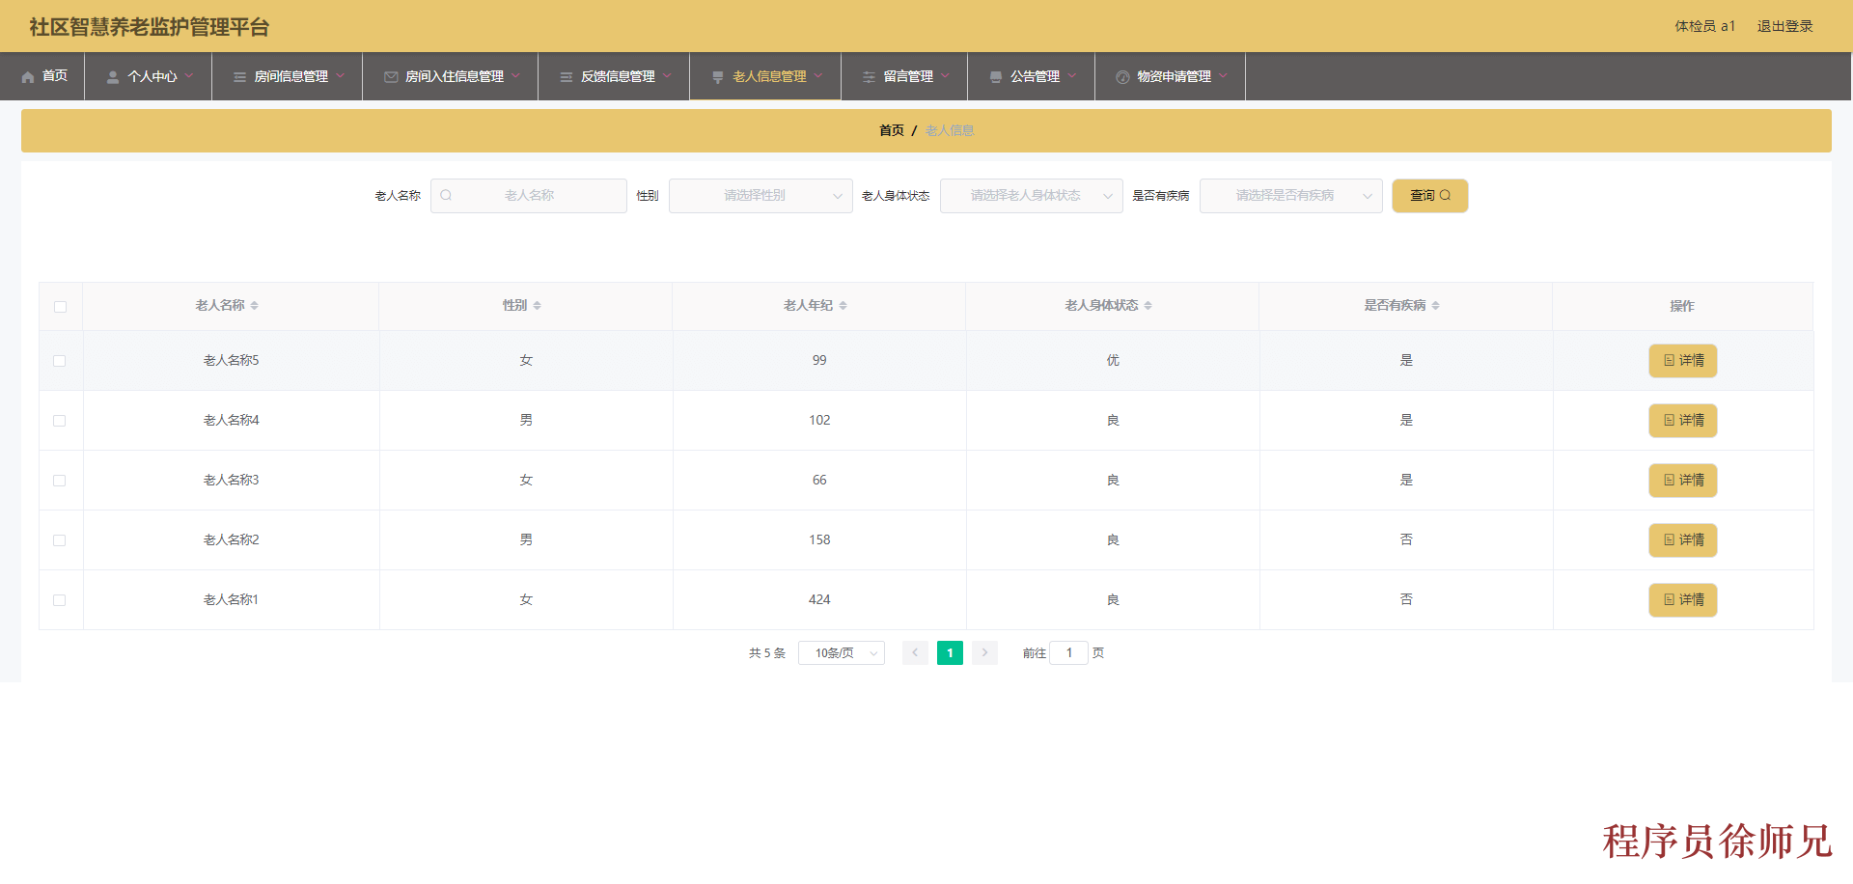Click the 查询 search button
The image size is (1853, 884).
coord(1429,195)
